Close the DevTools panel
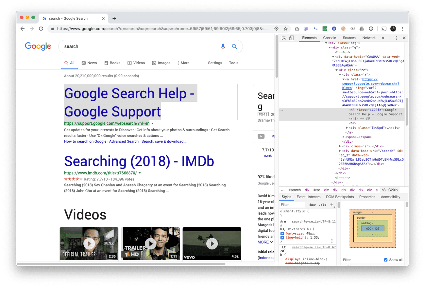This screenshot has width=425, height=287. click(x=404, y=38)
